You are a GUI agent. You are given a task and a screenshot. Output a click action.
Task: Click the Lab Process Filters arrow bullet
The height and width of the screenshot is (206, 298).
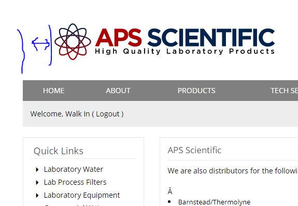(37, 183)
